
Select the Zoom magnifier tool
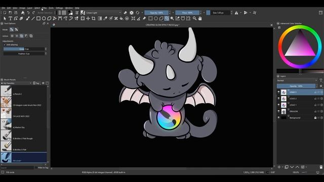click(x=194, y=19)
